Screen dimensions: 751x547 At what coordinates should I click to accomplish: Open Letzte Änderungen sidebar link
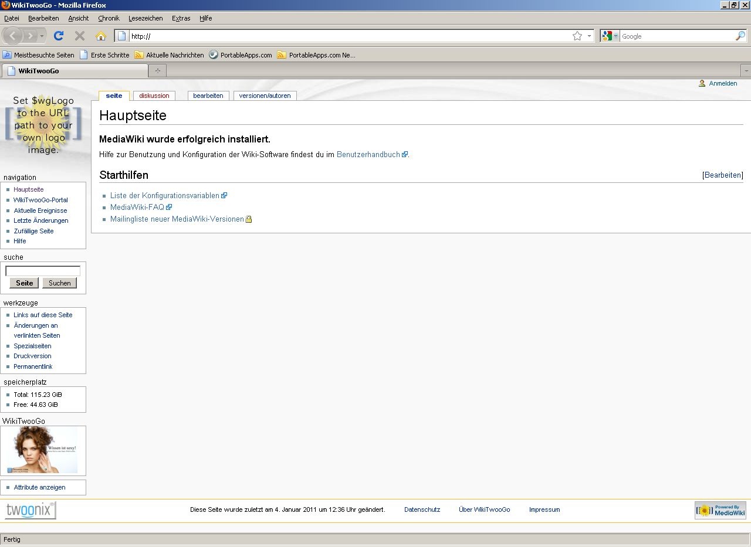[41, 220]
